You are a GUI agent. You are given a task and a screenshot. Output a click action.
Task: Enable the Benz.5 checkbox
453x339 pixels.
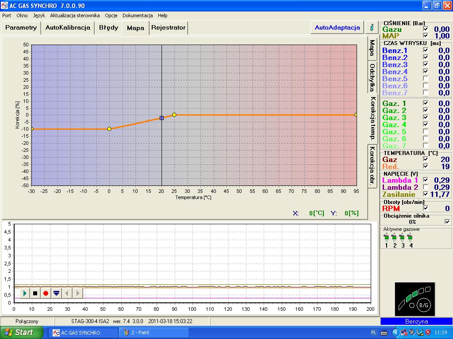[425, 78]
